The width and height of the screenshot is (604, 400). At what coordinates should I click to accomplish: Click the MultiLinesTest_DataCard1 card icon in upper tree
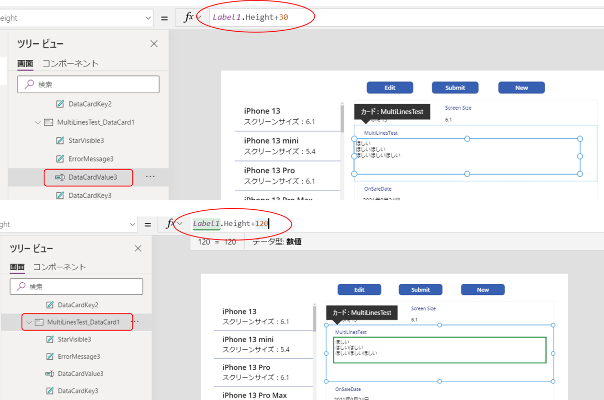[x=49, y=122]
